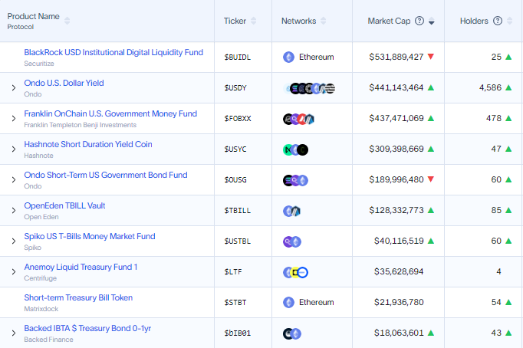Sort by Networks column arrows
The image size is (523, 348).
324,21
